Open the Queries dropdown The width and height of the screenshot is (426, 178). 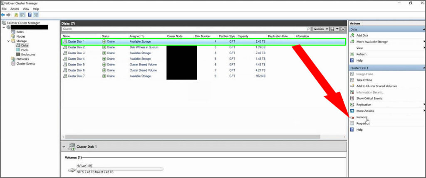[x=321, y=29]
